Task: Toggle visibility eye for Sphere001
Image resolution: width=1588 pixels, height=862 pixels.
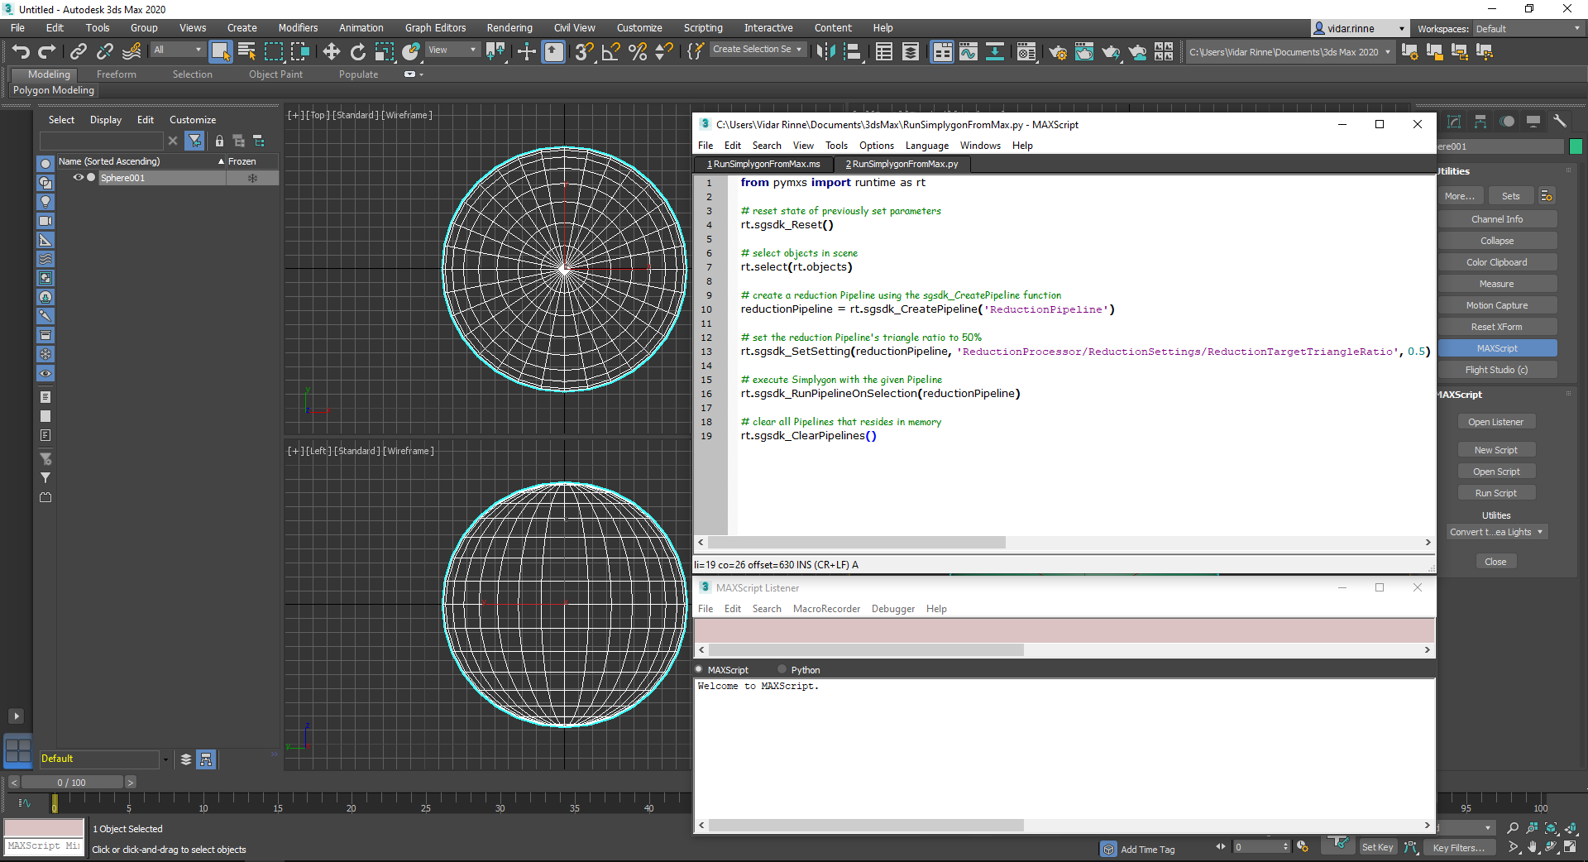Action: coord(78,178)
